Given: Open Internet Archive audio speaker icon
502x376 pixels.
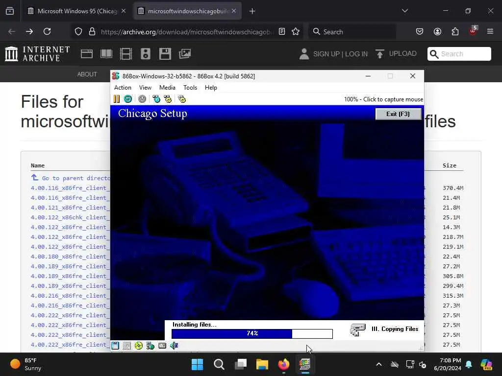Looking at the screenshot, I should [145, 54].
